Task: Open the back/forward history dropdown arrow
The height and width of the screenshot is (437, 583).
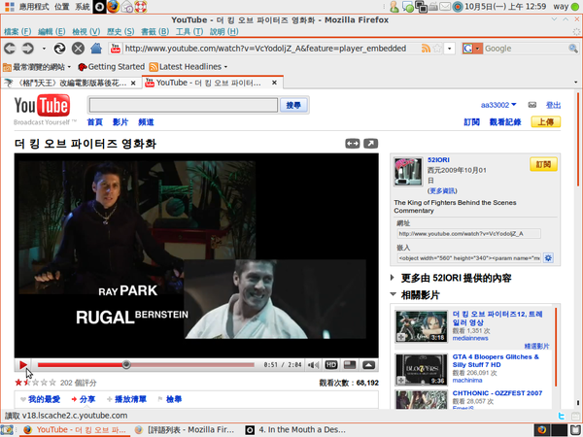Action: point(44,49)
